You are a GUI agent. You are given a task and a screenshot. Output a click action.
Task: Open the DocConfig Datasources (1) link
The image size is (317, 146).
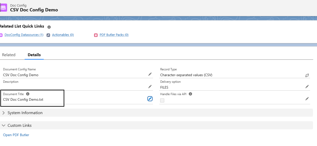24,35
